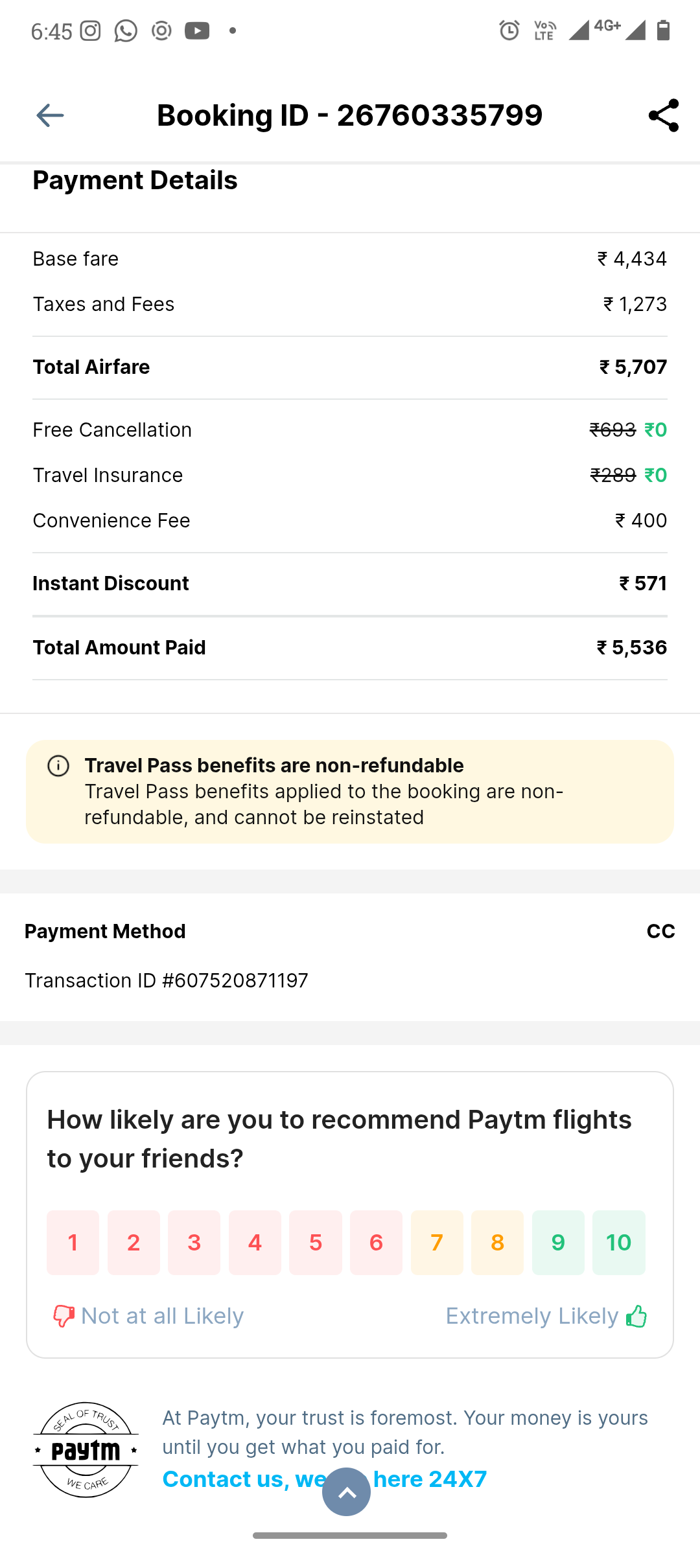Image resolution: width=700 pixels, height=1555 pixels.
Task: Pick rating 9 on the scale
Action: [558, 1242]
